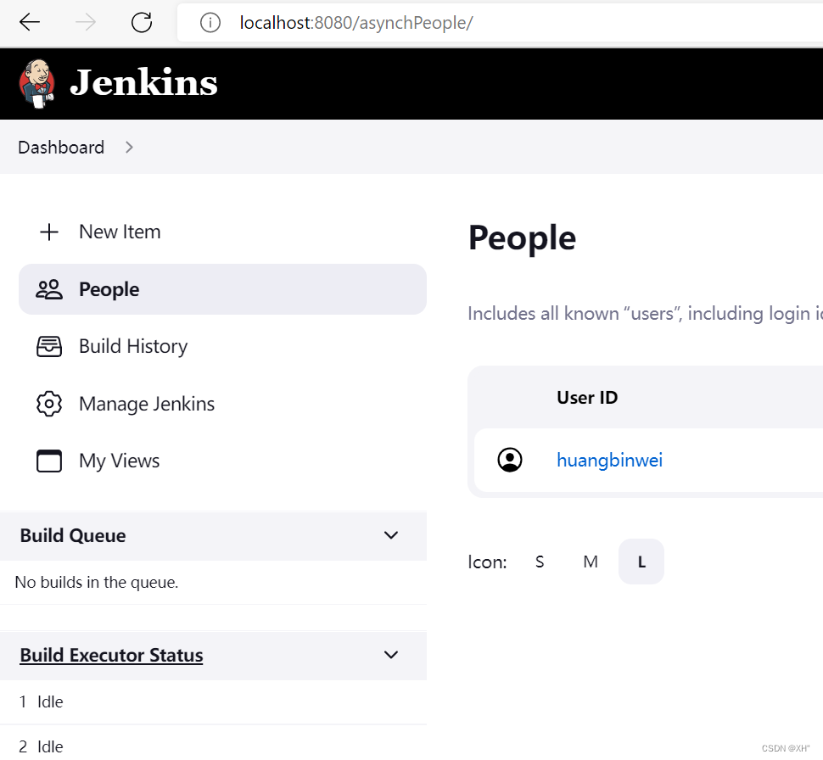
Task: Open the Build Executor Status link
Action: [111, 655]
